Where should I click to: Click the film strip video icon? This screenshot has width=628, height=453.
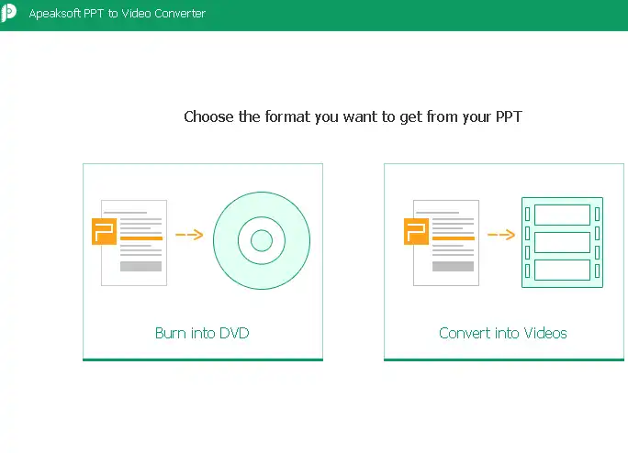(562, 243)
